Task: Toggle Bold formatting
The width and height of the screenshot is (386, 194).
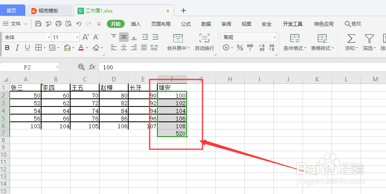Action: coord(7,48)
